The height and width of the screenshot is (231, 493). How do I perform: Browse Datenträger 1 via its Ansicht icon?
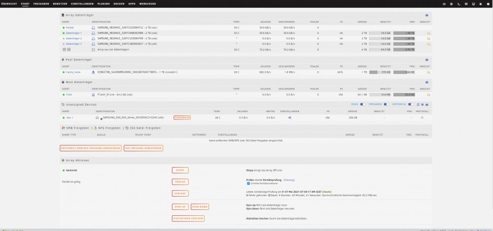coord(428,33)
